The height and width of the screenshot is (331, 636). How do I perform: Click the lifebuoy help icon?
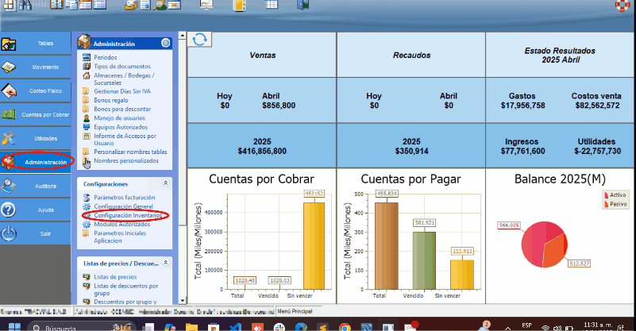(624, 6)
